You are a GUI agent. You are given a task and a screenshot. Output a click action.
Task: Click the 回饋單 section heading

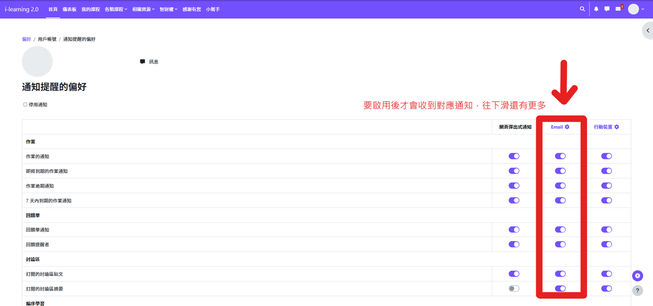33,216
